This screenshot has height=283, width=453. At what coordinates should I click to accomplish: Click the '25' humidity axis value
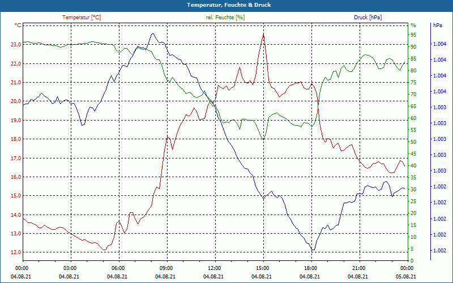[413, 201]
